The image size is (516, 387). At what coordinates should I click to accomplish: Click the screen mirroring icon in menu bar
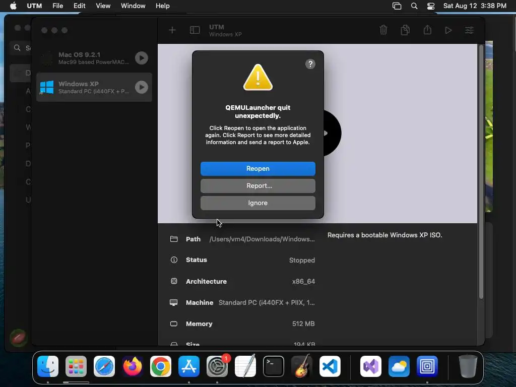[397, 6]
